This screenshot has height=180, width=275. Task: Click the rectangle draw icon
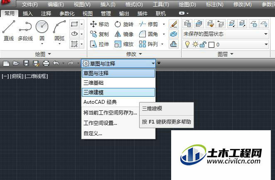[74, 24]
